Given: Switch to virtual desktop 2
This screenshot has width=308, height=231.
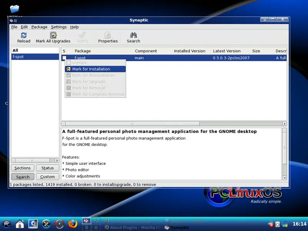Looking at the screenshot, I should coord(96,221).
